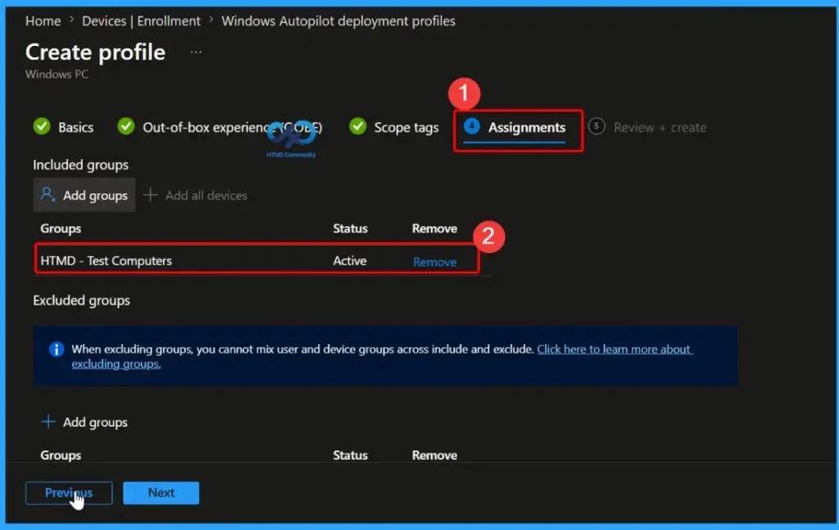Click the Previous button
The width and height of the screenshot is (839, 530).
tap(69, 492)
